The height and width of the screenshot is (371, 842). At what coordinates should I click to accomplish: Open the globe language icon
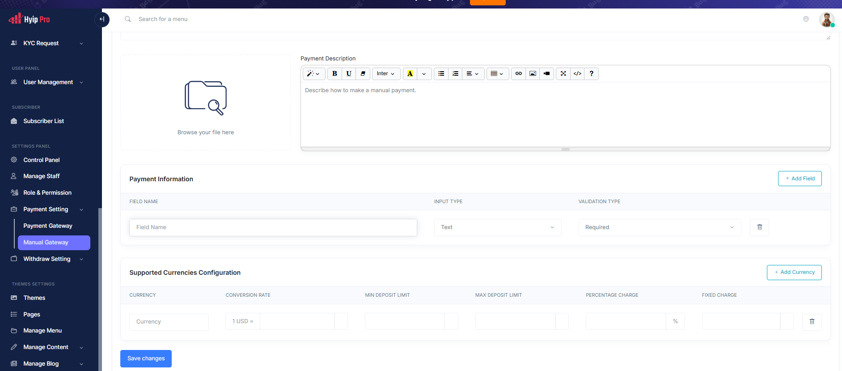coord(806,19)
